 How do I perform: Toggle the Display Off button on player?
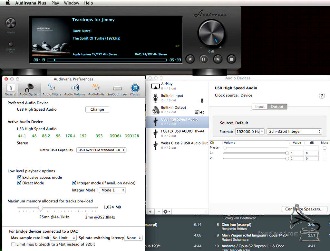click(11, 44)
